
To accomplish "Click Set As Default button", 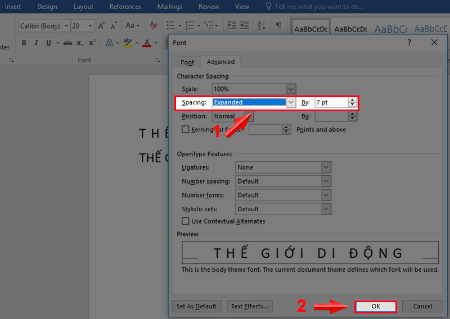I will (x=196, y=307).
